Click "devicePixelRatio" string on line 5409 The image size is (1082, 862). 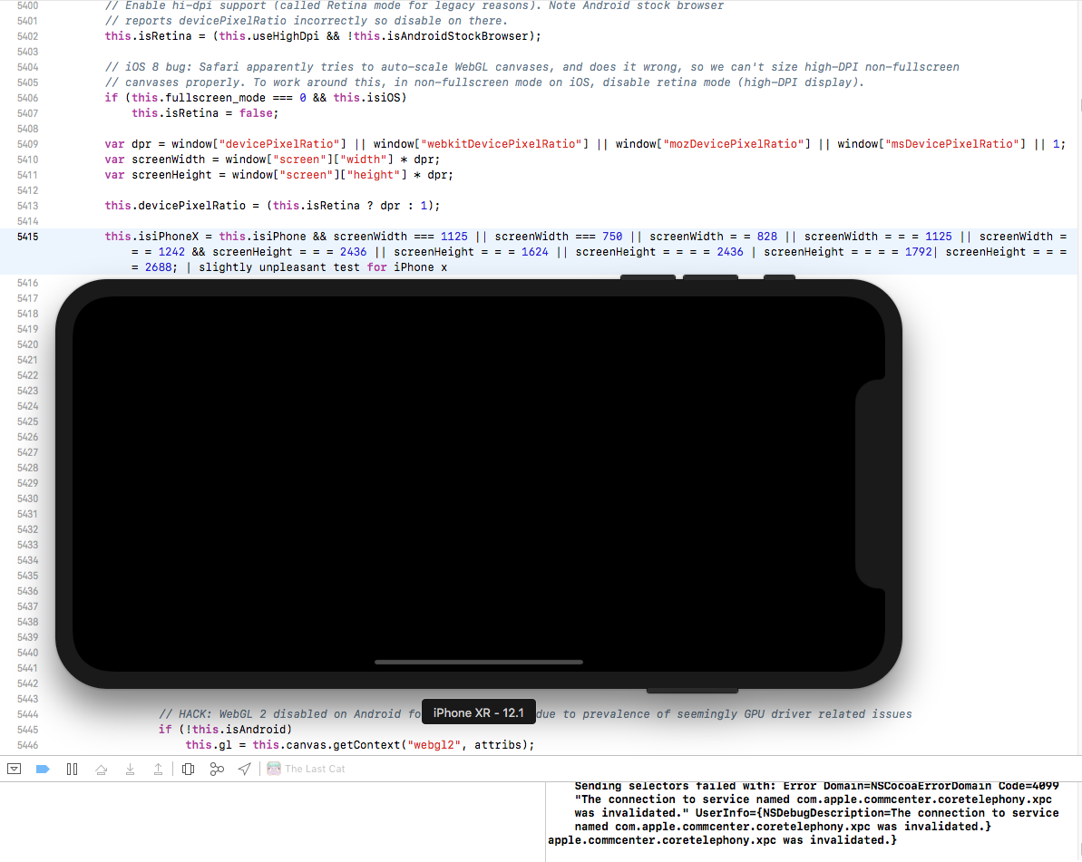(x=279, y=144)
